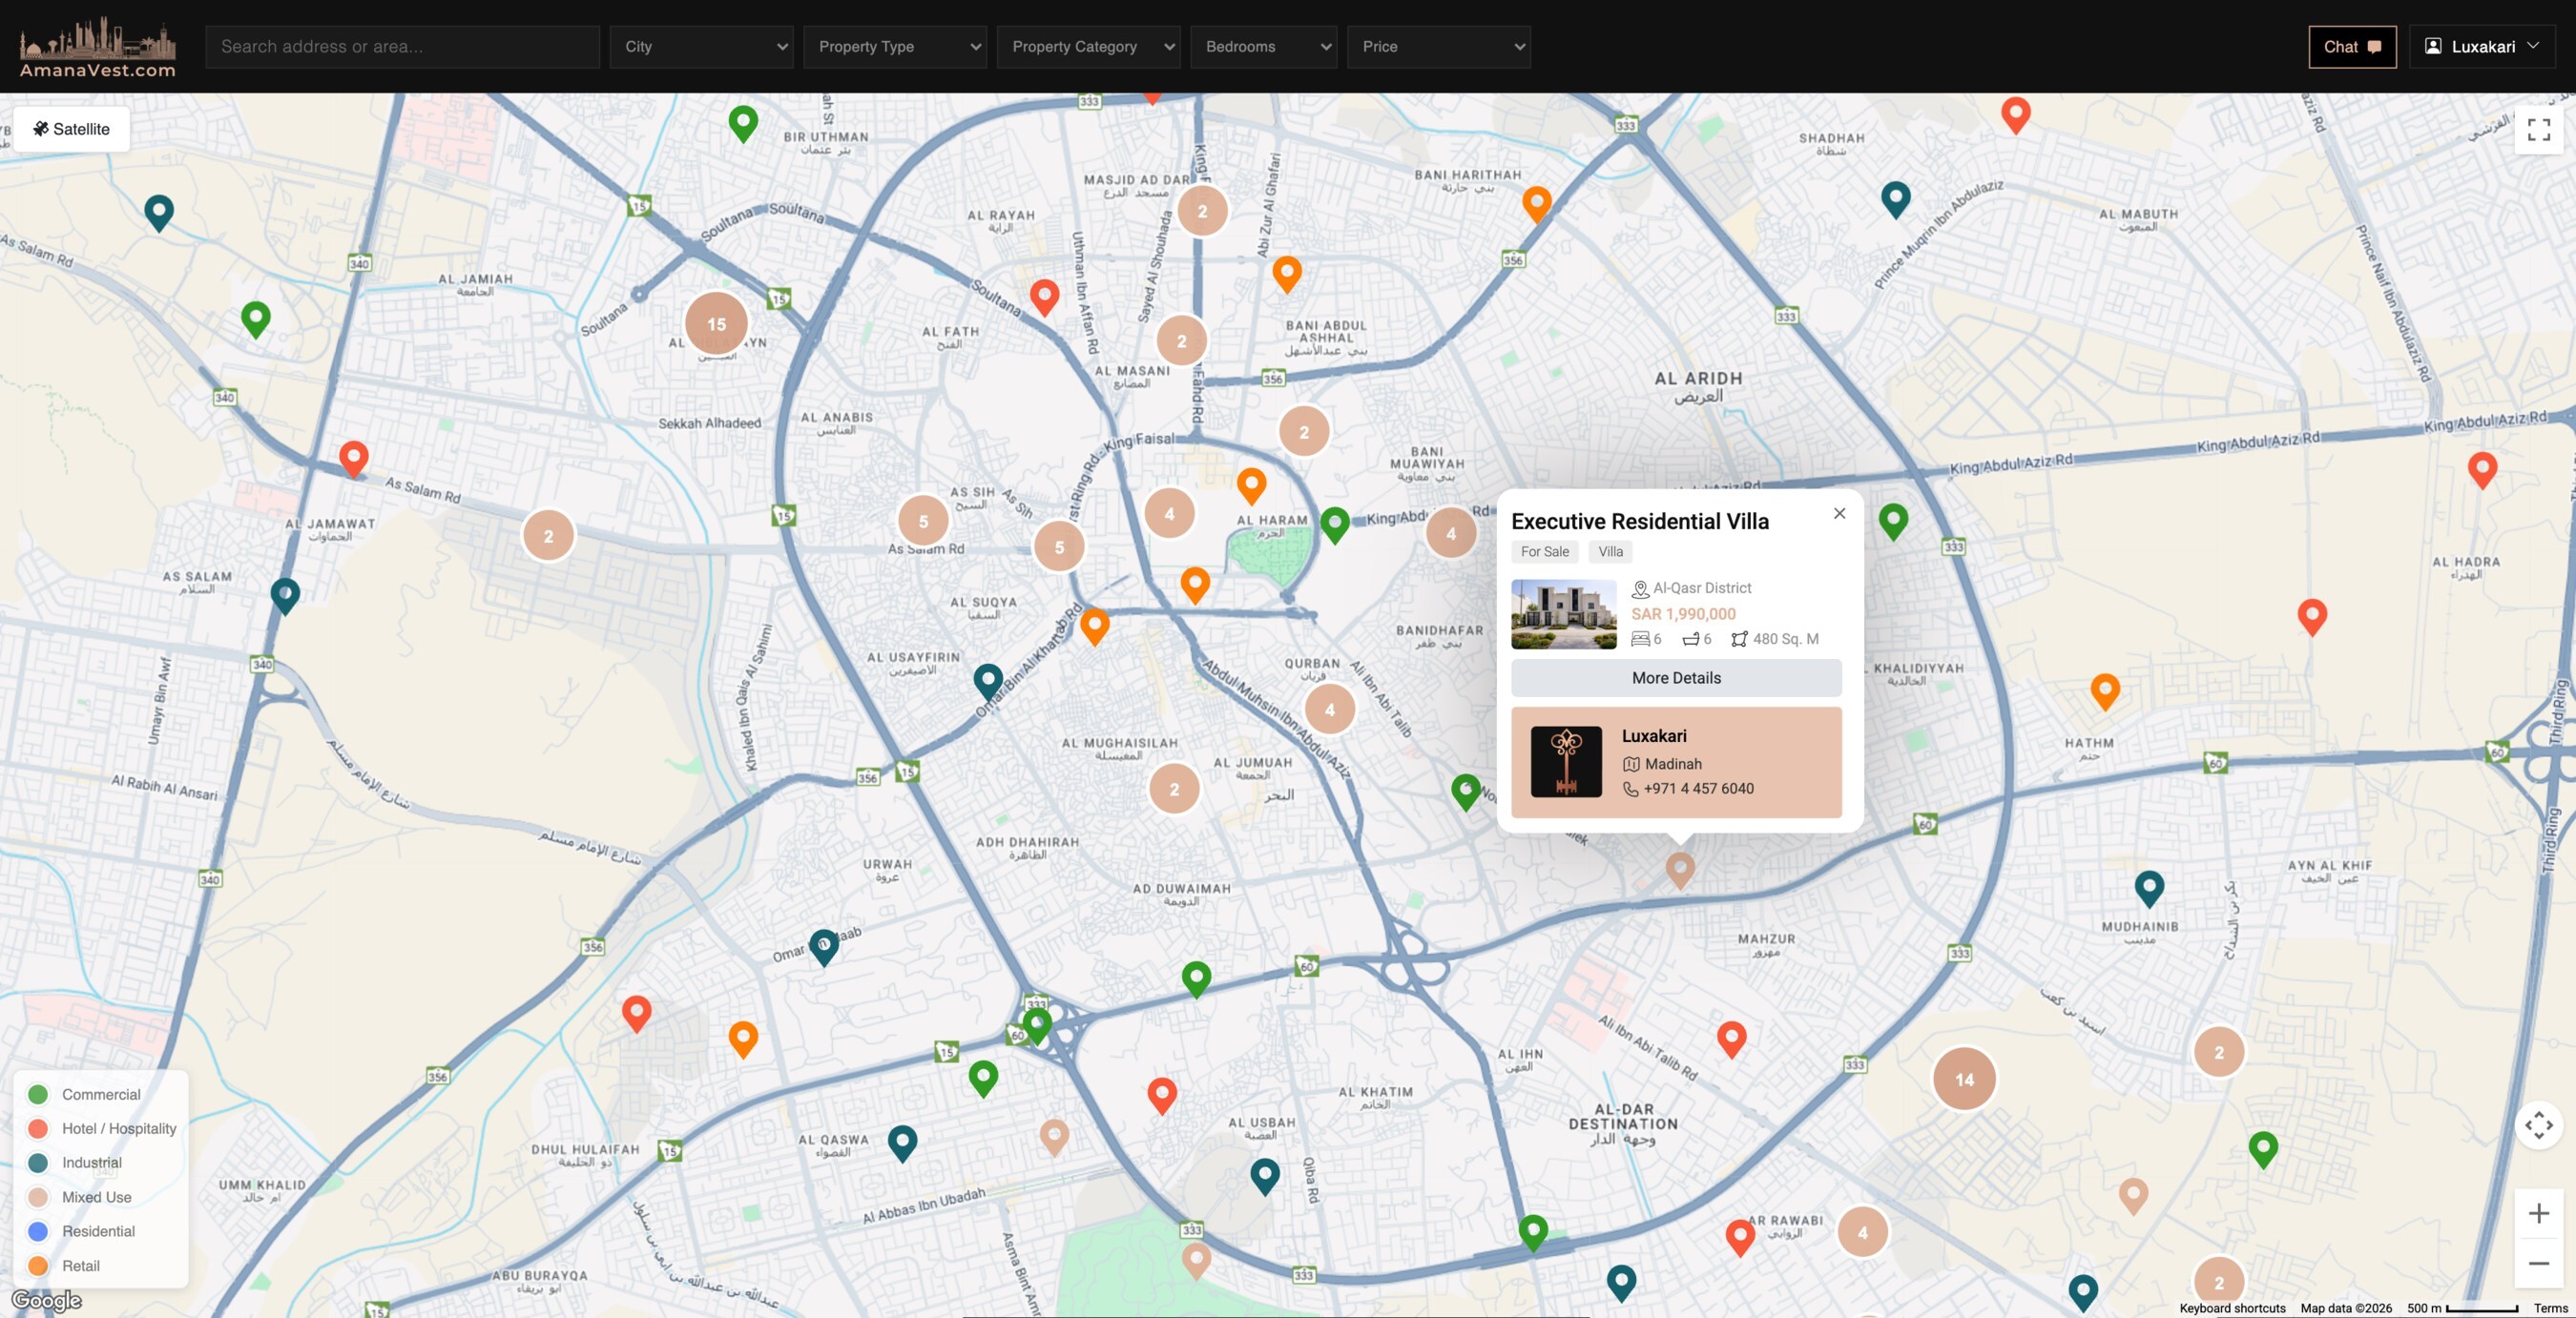
Task: Open the Price filter menu
Action: click(x=1438, y=47)
